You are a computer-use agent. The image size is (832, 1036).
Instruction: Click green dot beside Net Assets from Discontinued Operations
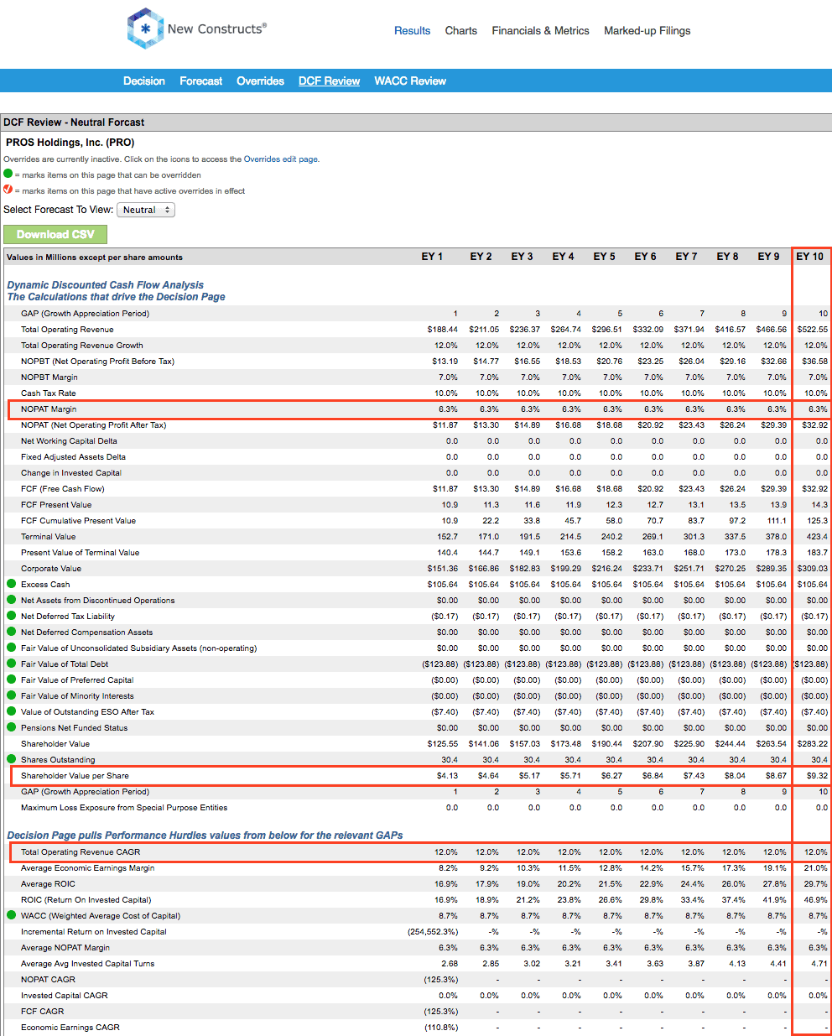11,600
